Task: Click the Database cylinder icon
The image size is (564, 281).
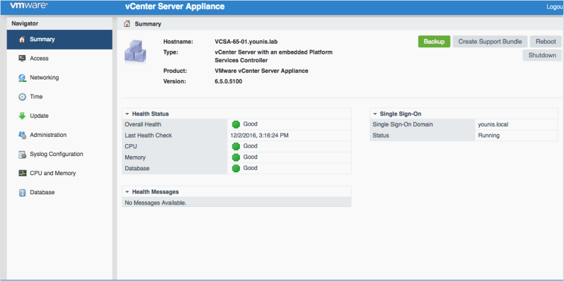Action: tap(22, 193)
